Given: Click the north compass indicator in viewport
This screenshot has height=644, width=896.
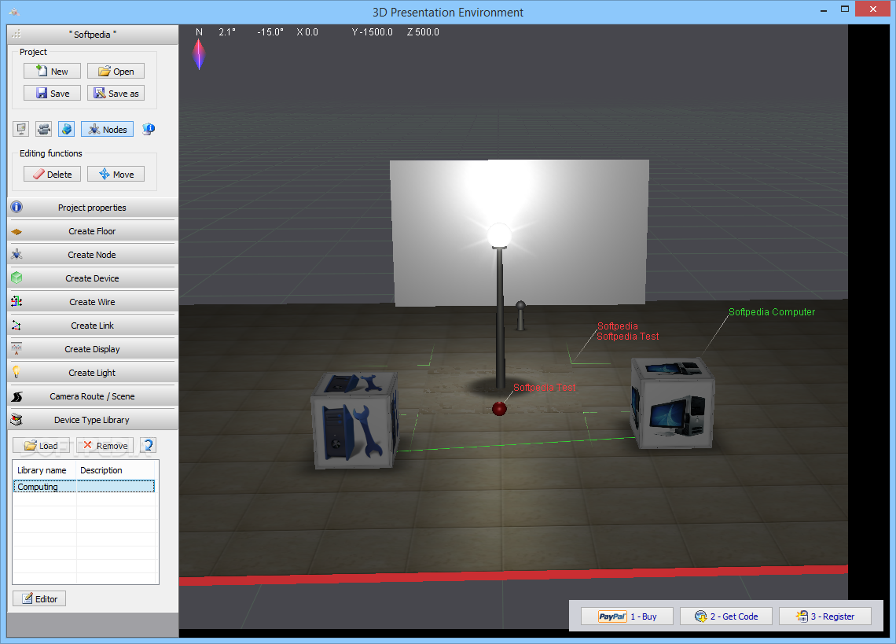Looking at the screenshot, I should coord(199,54).
